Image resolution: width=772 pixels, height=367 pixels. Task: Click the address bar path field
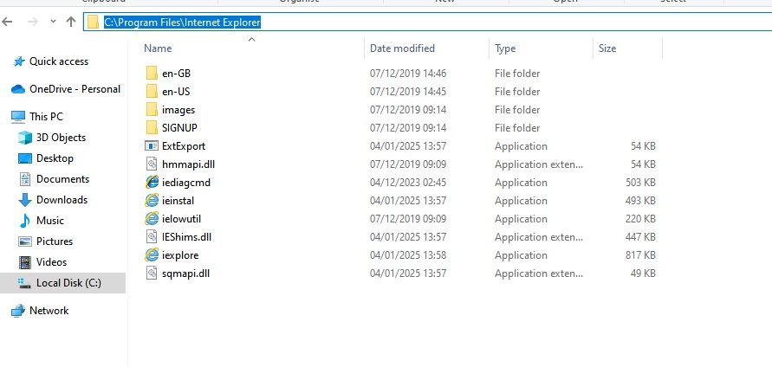coord(433,22)
